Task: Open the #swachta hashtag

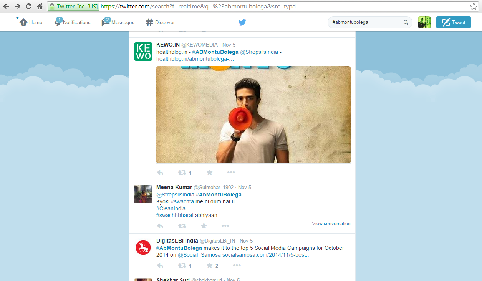Action: click(182, 201)
